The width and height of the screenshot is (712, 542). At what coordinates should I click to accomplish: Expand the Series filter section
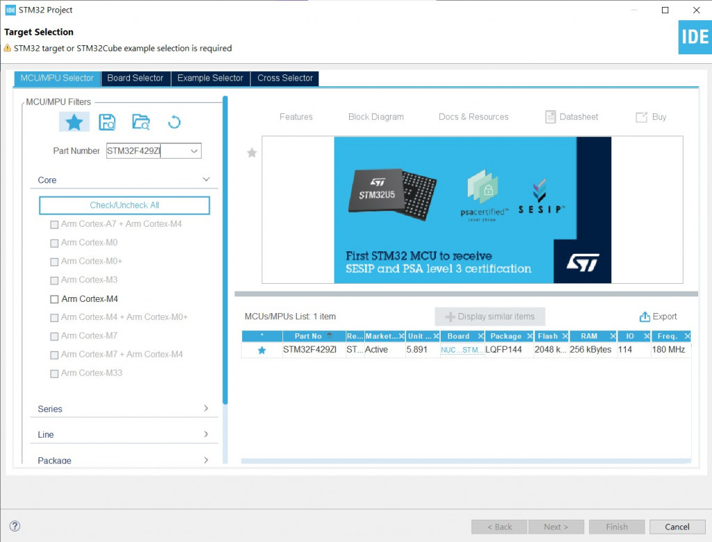[206, 408]
